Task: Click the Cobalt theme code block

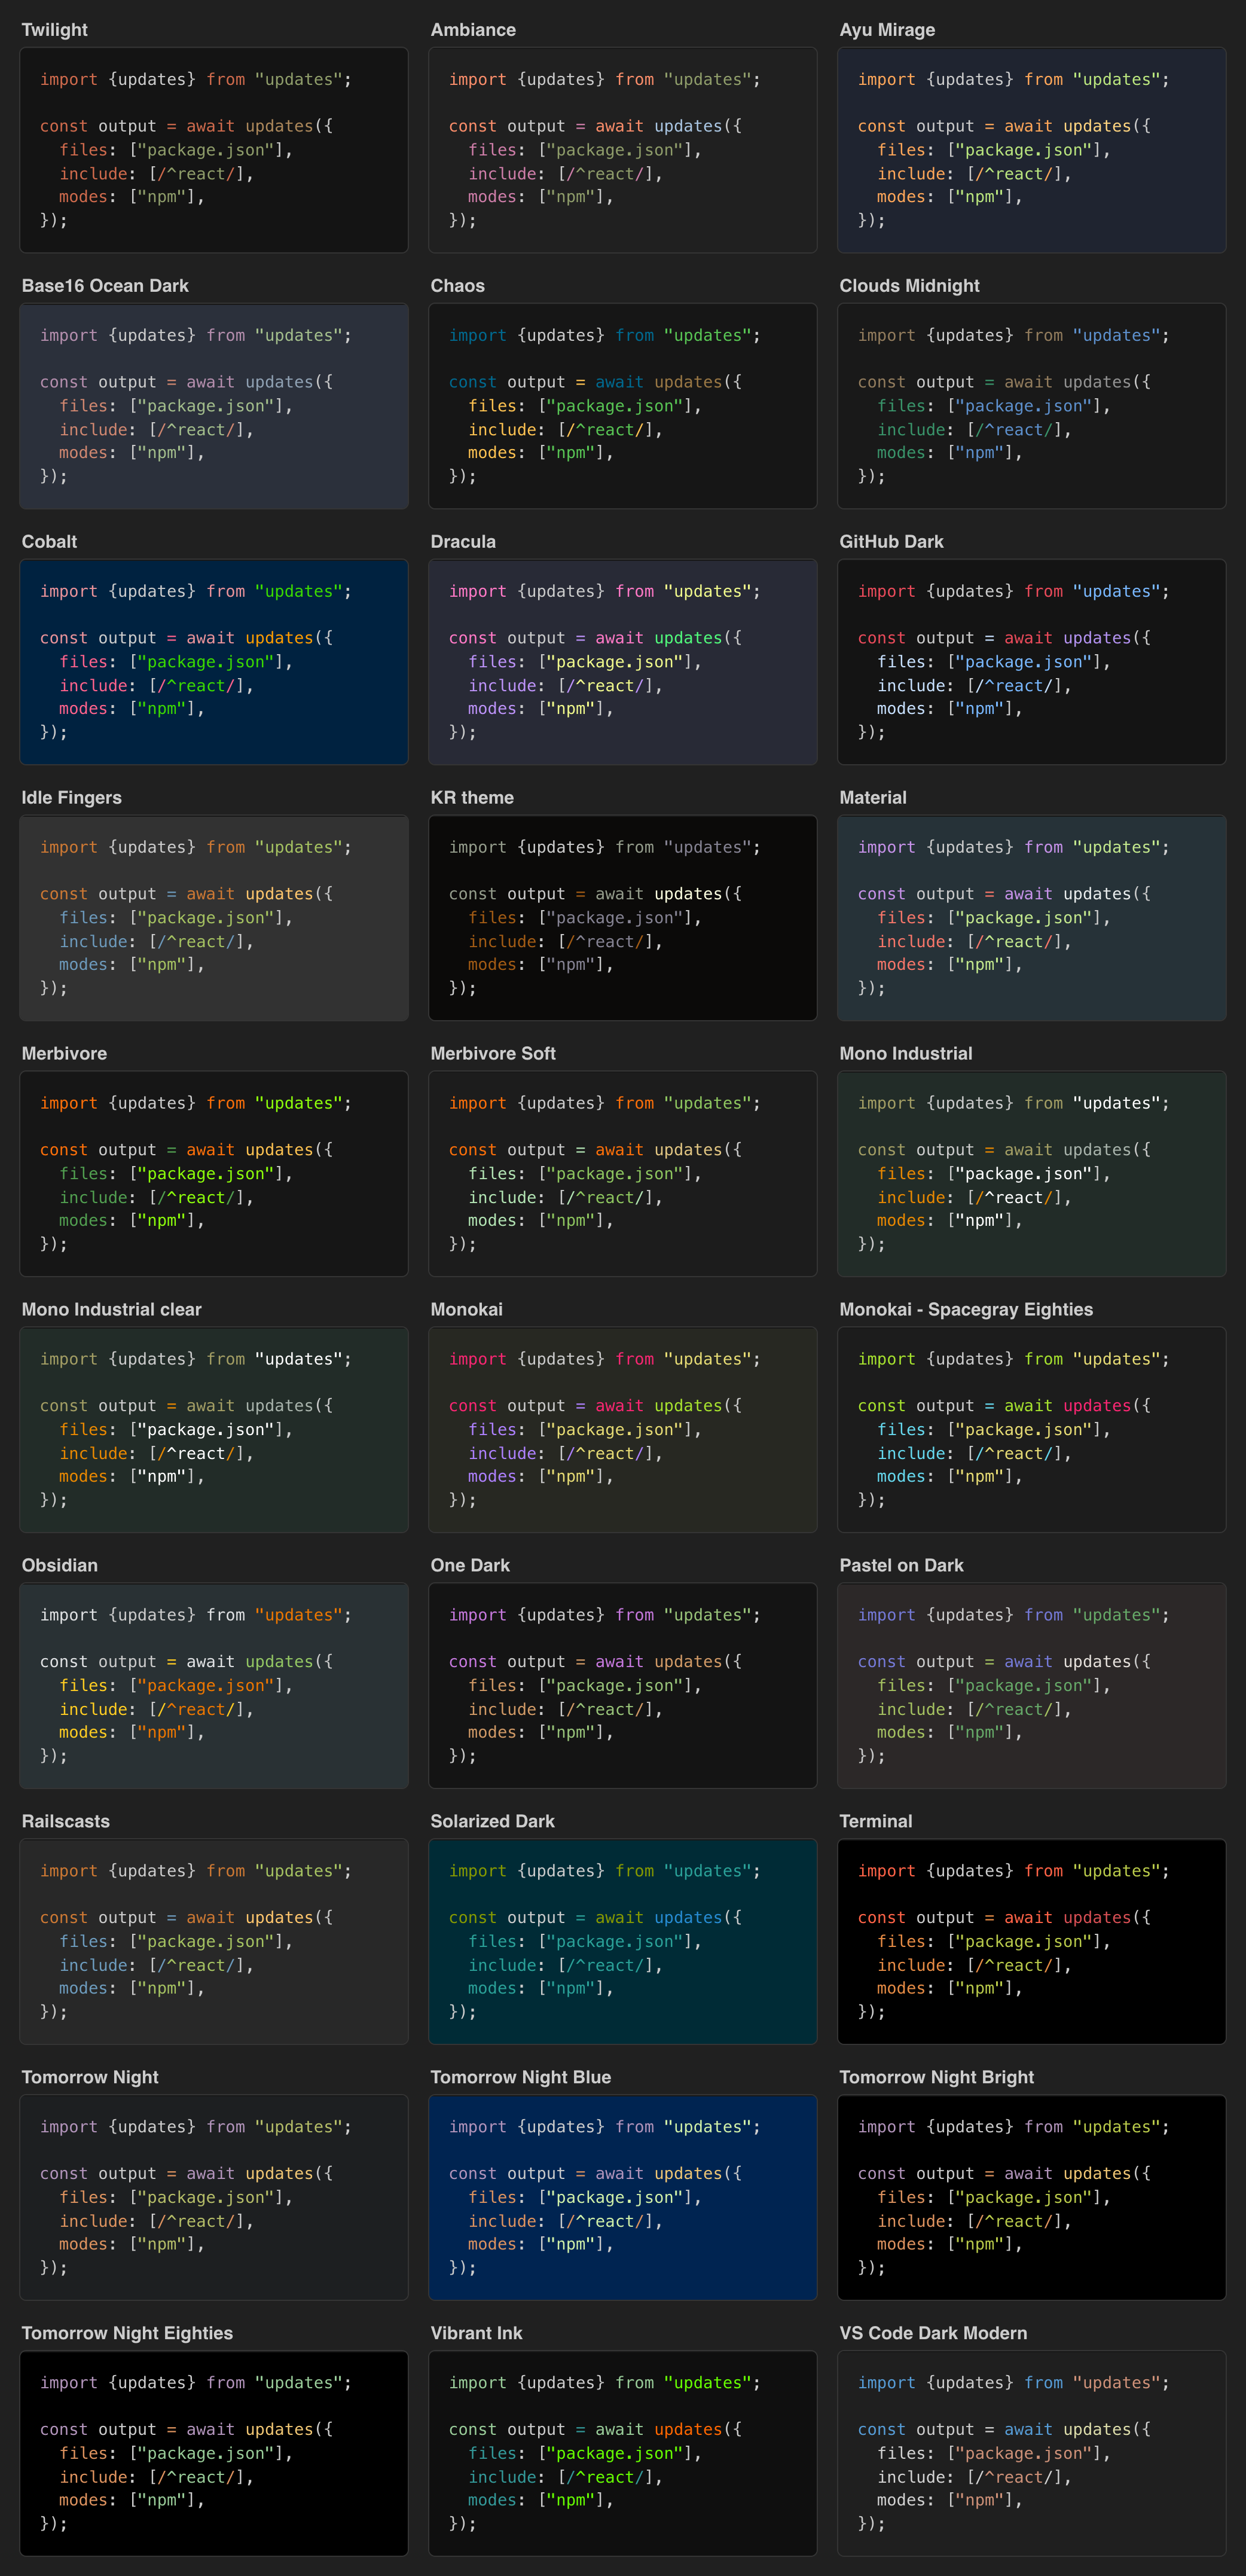Action: click(x=214, y=662)
